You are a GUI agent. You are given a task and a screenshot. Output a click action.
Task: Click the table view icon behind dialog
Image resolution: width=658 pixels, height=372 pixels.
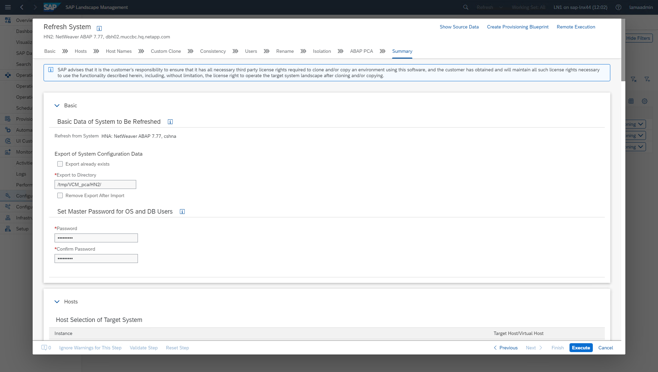[x=631, y=101]
